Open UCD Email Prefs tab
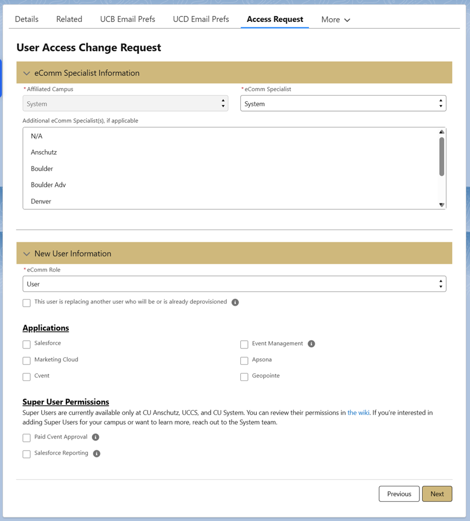Image resolution: width=470 pixels, height=521 pixels. (201, 19)
